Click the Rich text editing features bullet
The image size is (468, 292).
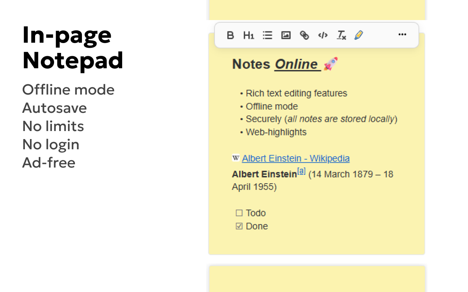pos(296,93)
